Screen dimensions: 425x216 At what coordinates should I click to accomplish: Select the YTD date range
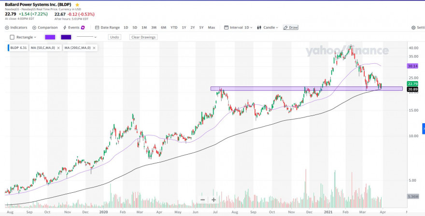click(x=174, y=28)
